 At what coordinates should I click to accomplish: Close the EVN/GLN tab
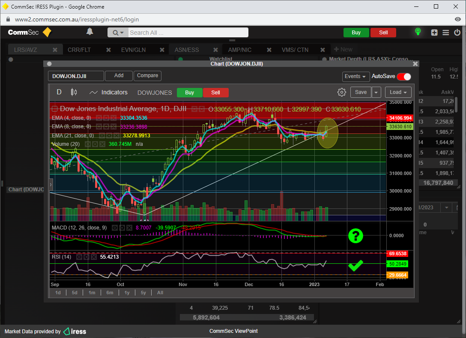(162, 50)
